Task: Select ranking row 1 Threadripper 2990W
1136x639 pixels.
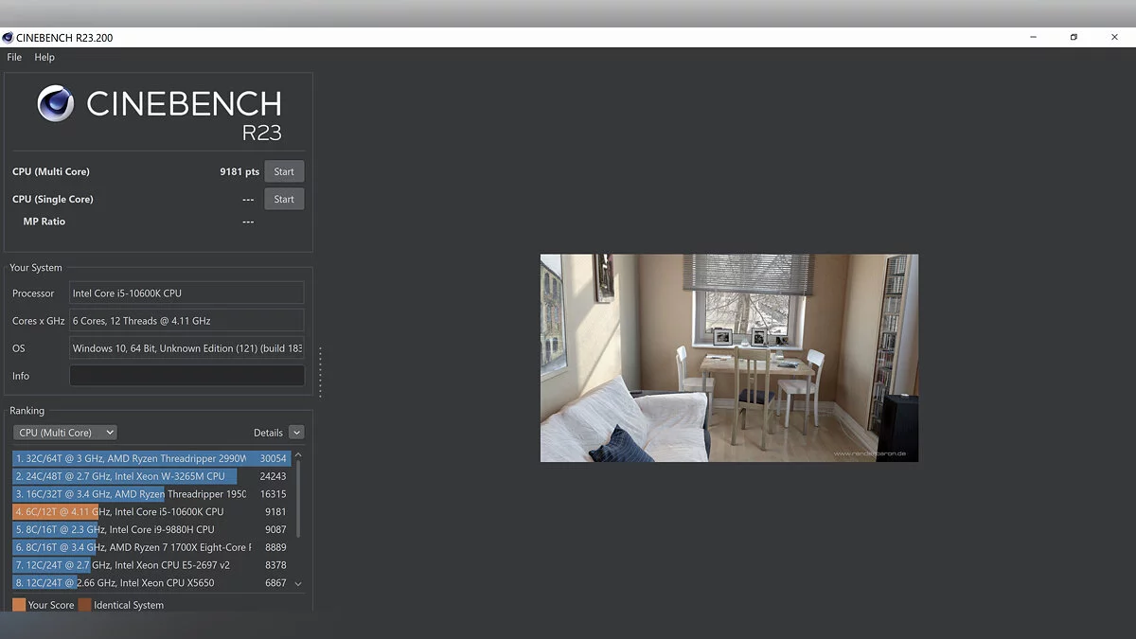Action: click(x=151, y=458)
